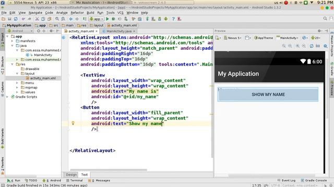Toggle the Favorites tool window side tab
This screenshot has width=334, height=187.
(2, 166)
